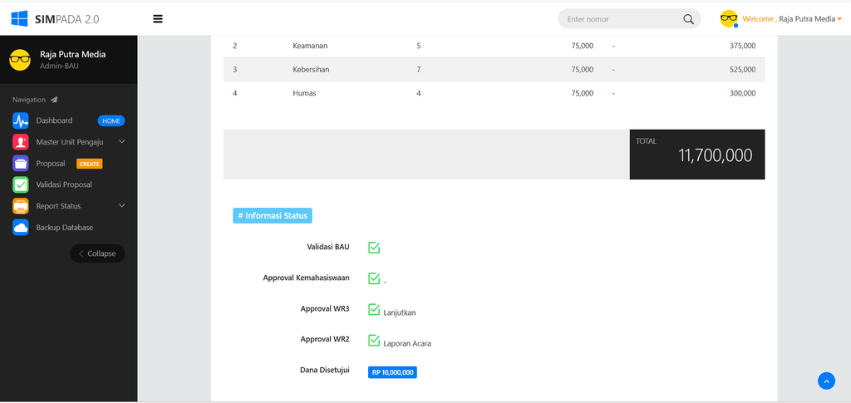This screenshot has width=851, height=403.
Task: Click the Approval Kemahasiswaan label
Action: pyautogui.click(x=306, y=278)
